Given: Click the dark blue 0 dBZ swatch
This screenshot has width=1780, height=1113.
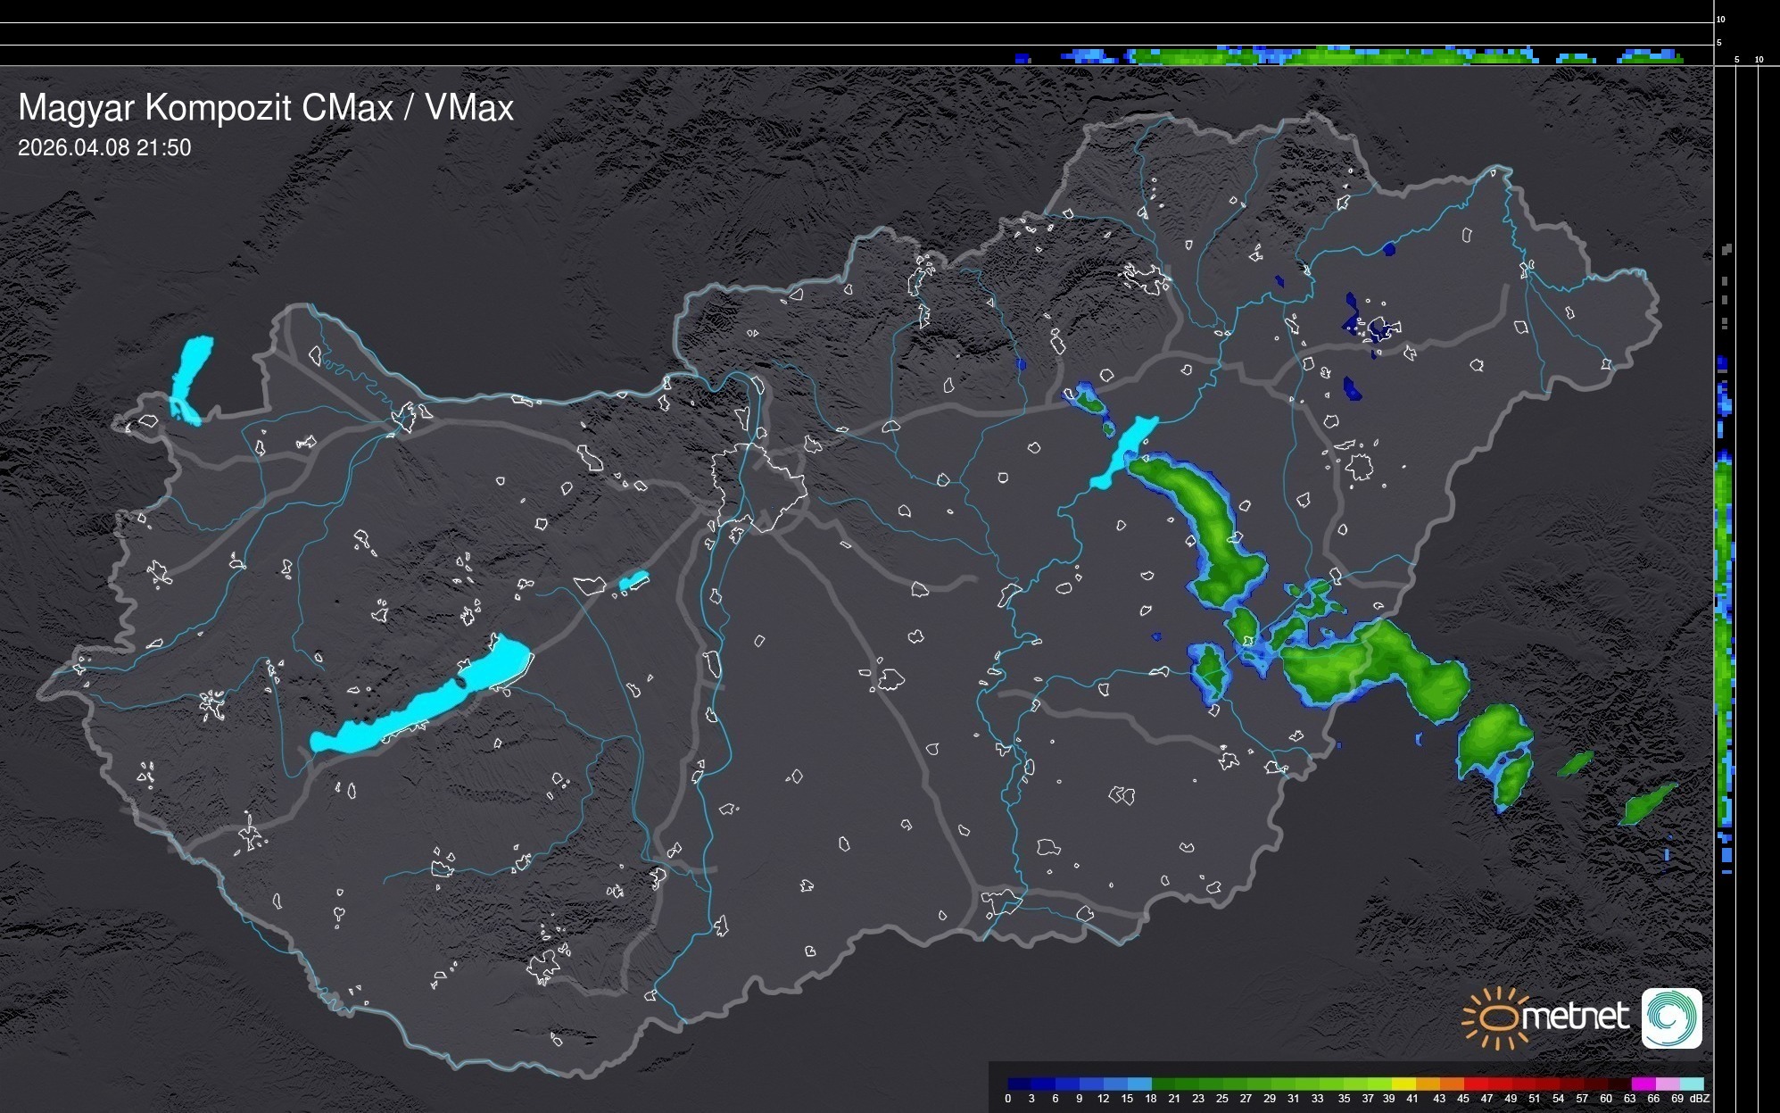Looking at the screenshot, I should (1020, 1084).
